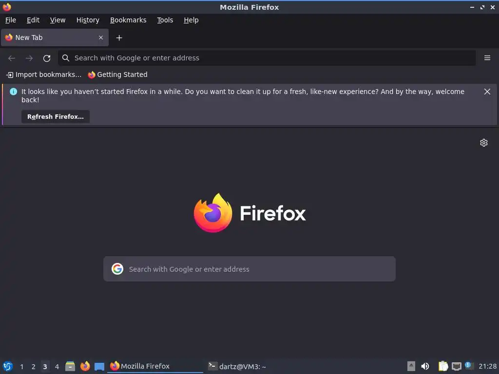The width and height of the screenshot is (499, 374).
Task: Select the New Tab tab
Action: (55, 37)
